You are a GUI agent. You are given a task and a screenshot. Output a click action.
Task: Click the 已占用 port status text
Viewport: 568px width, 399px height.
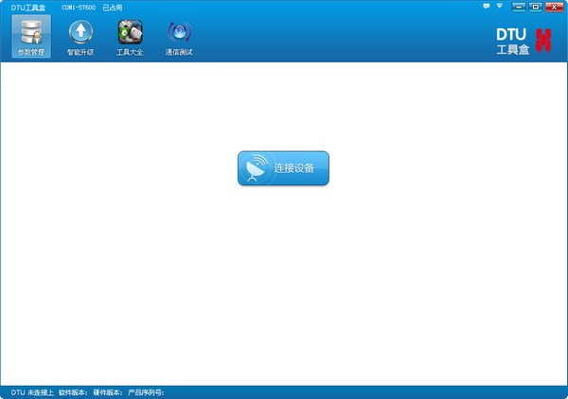click(113, 8)
